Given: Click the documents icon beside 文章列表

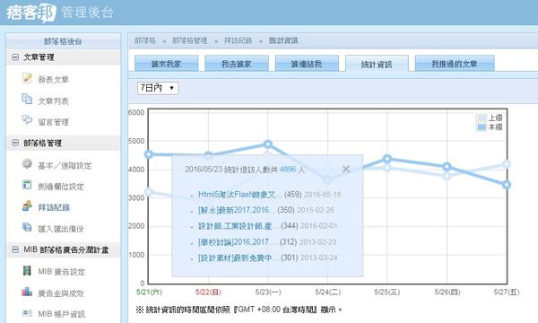Looking at the screenshot, I should click(27, 99).
